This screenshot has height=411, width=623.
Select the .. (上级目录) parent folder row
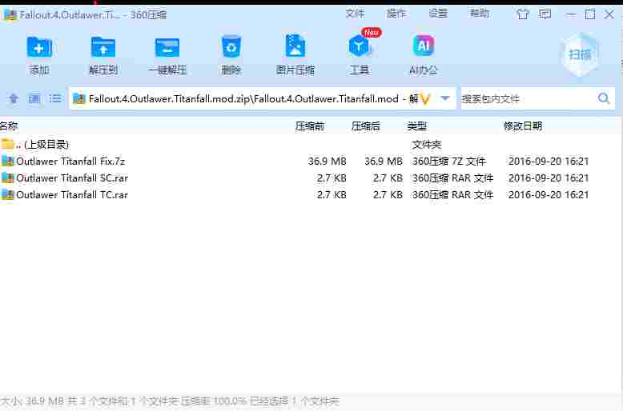click(x=310, y=144)
